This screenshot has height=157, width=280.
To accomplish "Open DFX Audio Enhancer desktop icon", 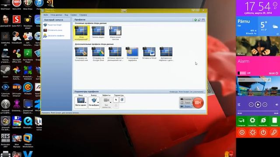I will point(17,90).
